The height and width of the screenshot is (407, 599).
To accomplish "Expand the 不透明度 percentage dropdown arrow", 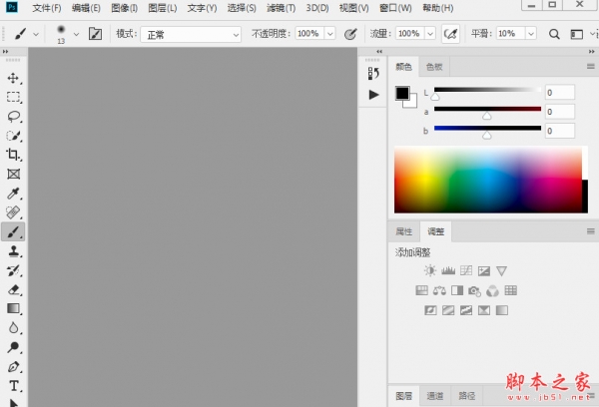I will [329, 34].
